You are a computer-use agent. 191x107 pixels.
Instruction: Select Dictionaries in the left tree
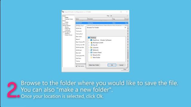pos(66,24)
